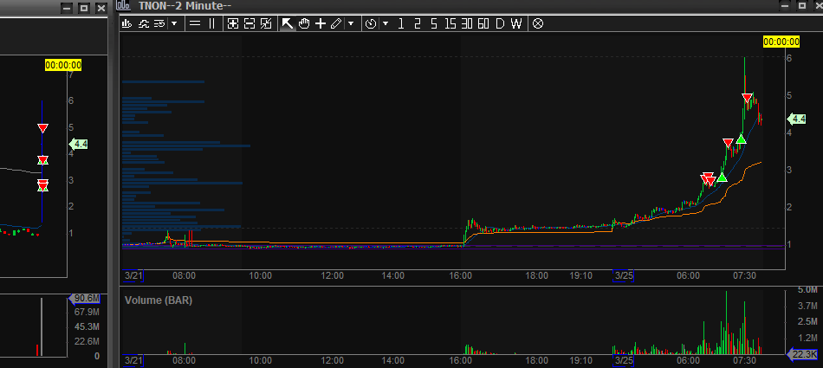The height and width of the screenshot is (368, 823).
Task: Close the left chart window
Action: pos(100,8)
